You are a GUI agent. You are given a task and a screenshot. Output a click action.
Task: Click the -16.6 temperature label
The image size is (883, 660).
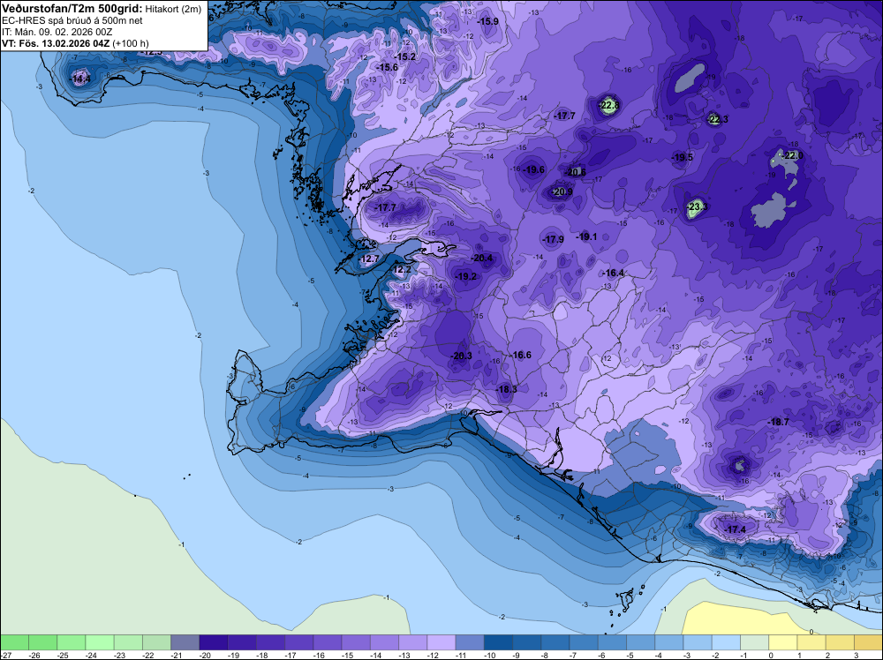pyautogui.click(x=521, y=355)
